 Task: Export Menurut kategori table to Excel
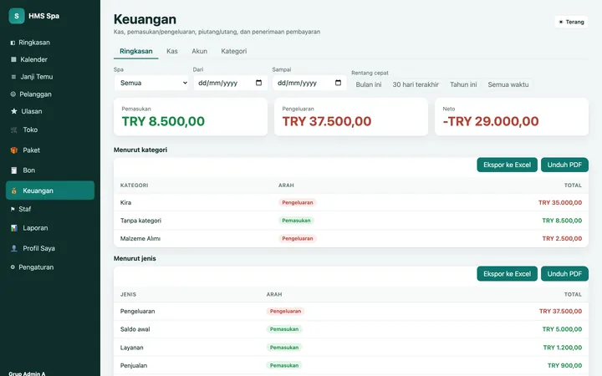click(508, 165)
